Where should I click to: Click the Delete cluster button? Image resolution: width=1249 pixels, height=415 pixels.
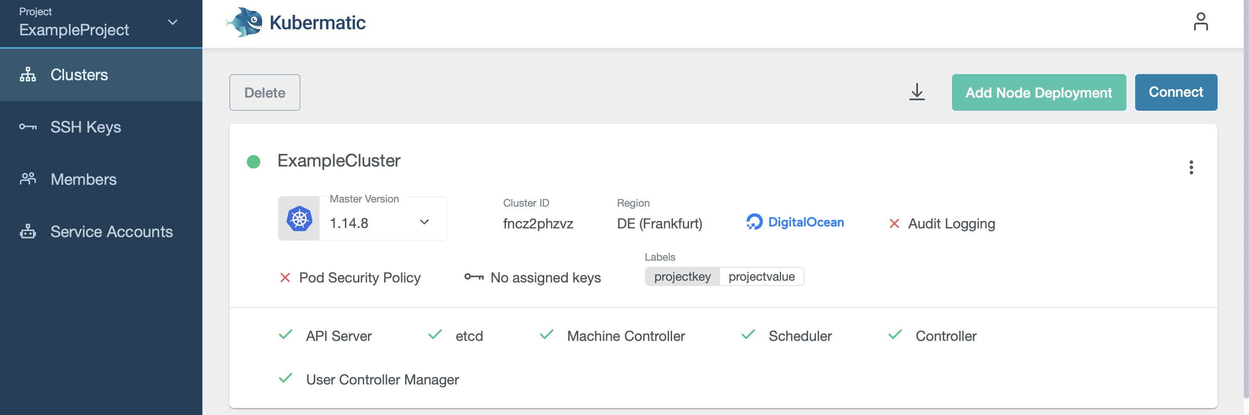265,92
